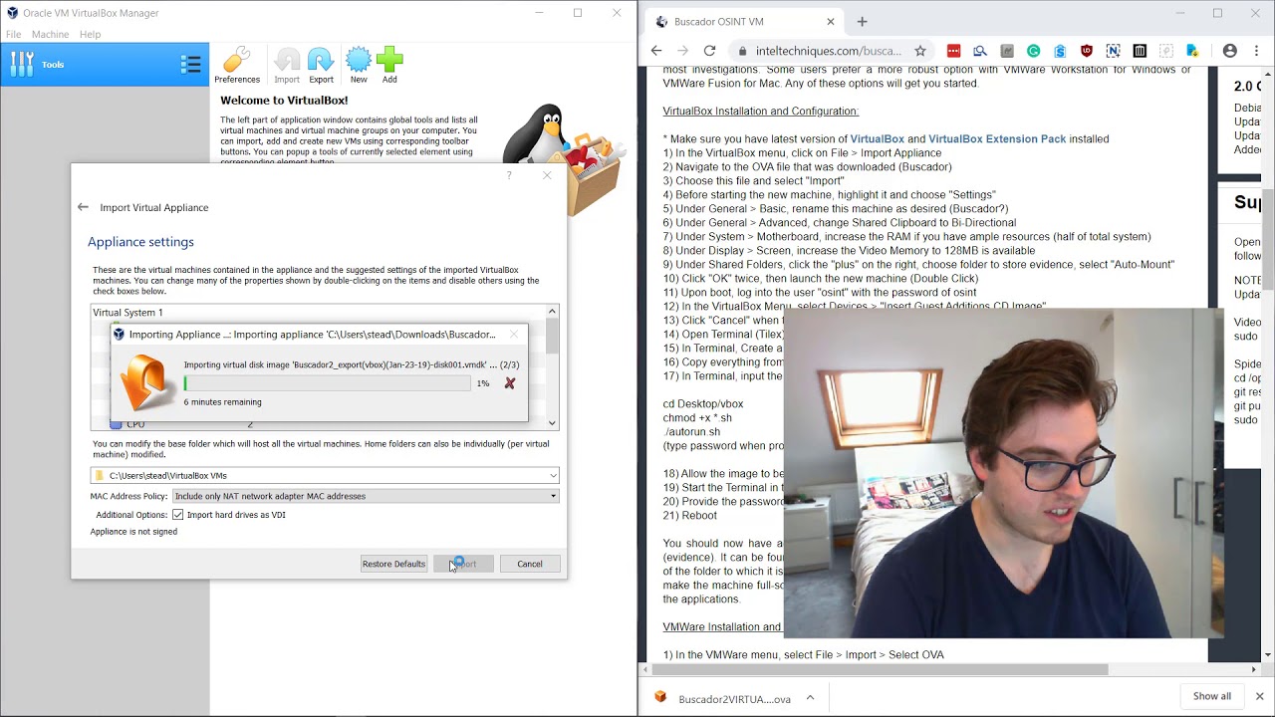Click the 'Appliance settings' heading
This screenshot has width=1275, height=717.
pyautogui.click(x=140, y=242)
